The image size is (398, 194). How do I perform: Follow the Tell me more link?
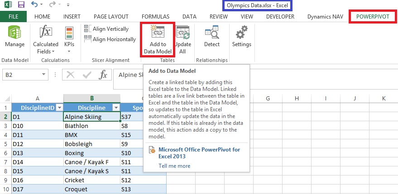tap(174, 166)
